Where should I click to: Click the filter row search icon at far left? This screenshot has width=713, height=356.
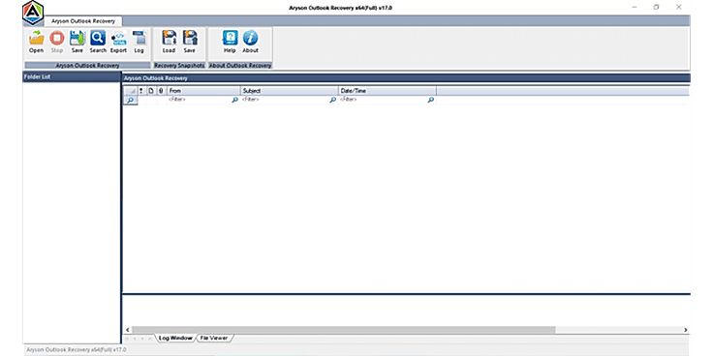click(x=130, y=100)
